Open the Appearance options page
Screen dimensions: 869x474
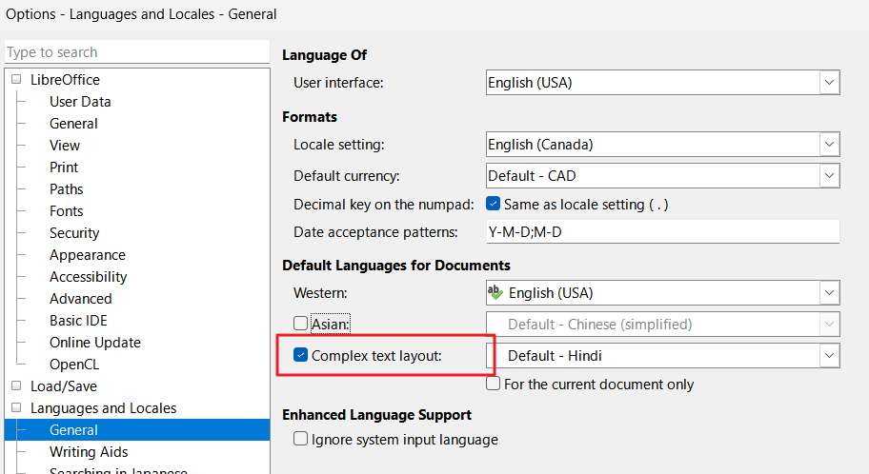coord(87,255)
